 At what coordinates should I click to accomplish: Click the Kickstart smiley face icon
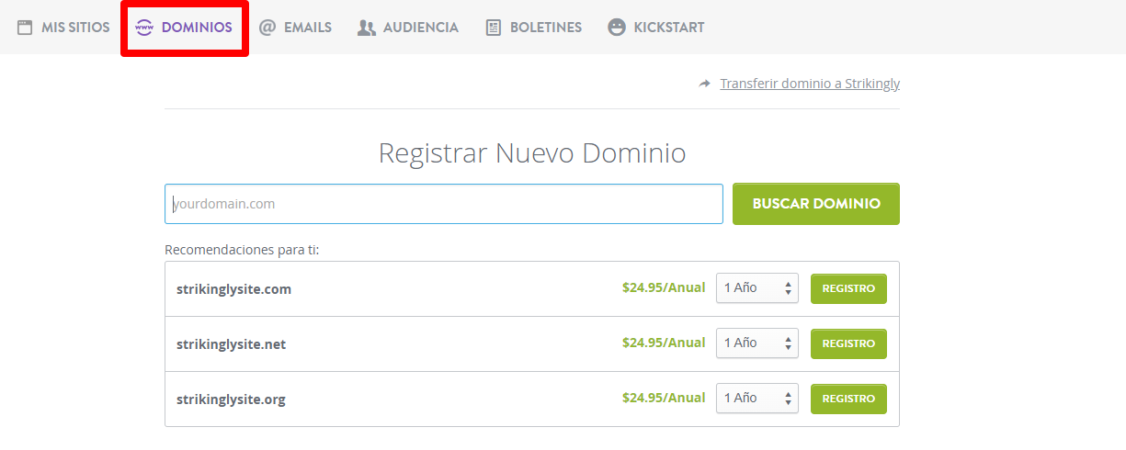click(x=617, y=28)
